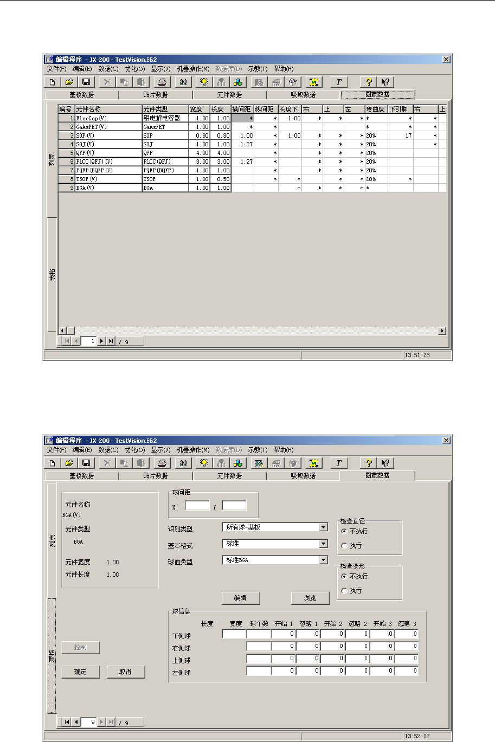Click italic T icon in table-view window
Viewport: 495px width, 742px height.
(x=339, y=82)
